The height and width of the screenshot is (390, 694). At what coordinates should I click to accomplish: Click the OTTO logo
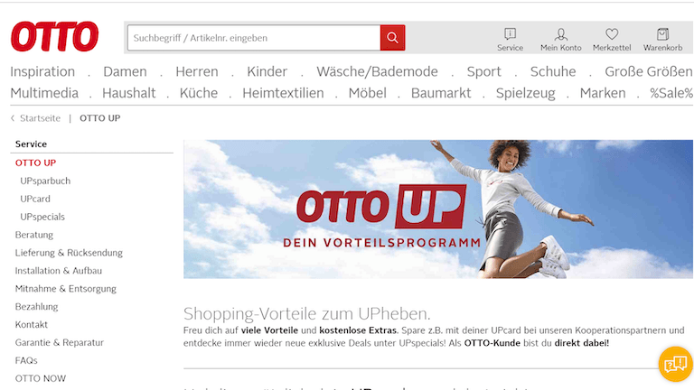pos(54,36)
